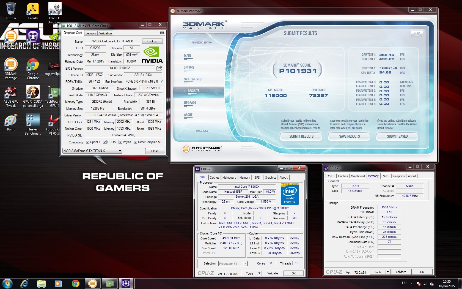The image size is (462, 289).
Task: Click the HELP button in 3DMark Vantage
Action: click(417, 33)
